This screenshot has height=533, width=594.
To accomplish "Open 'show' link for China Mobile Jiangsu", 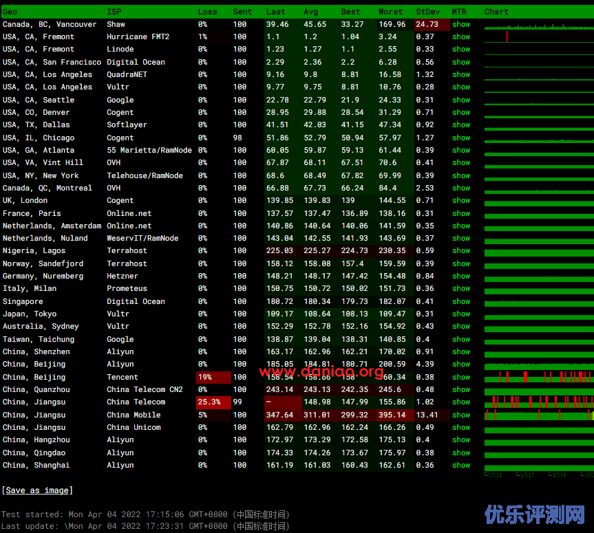I will (x=461, y=415).
